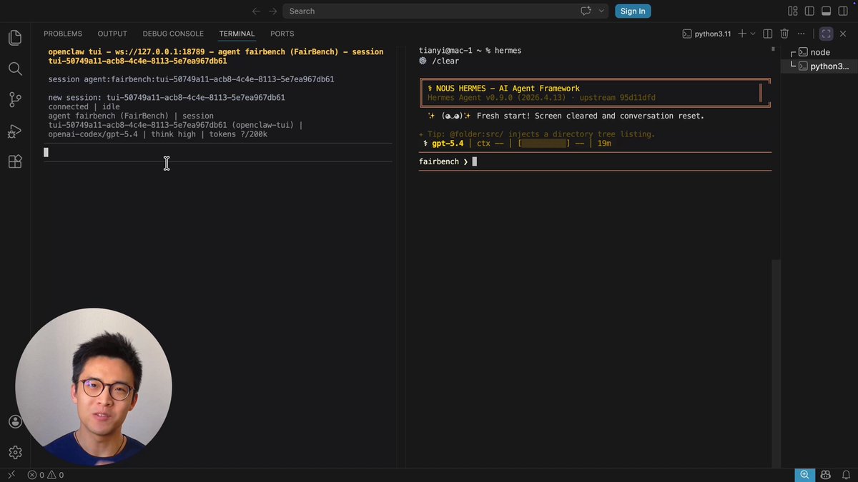
Task: Switch to the PROBLEMS tab
Action: (x=63, y=34)
